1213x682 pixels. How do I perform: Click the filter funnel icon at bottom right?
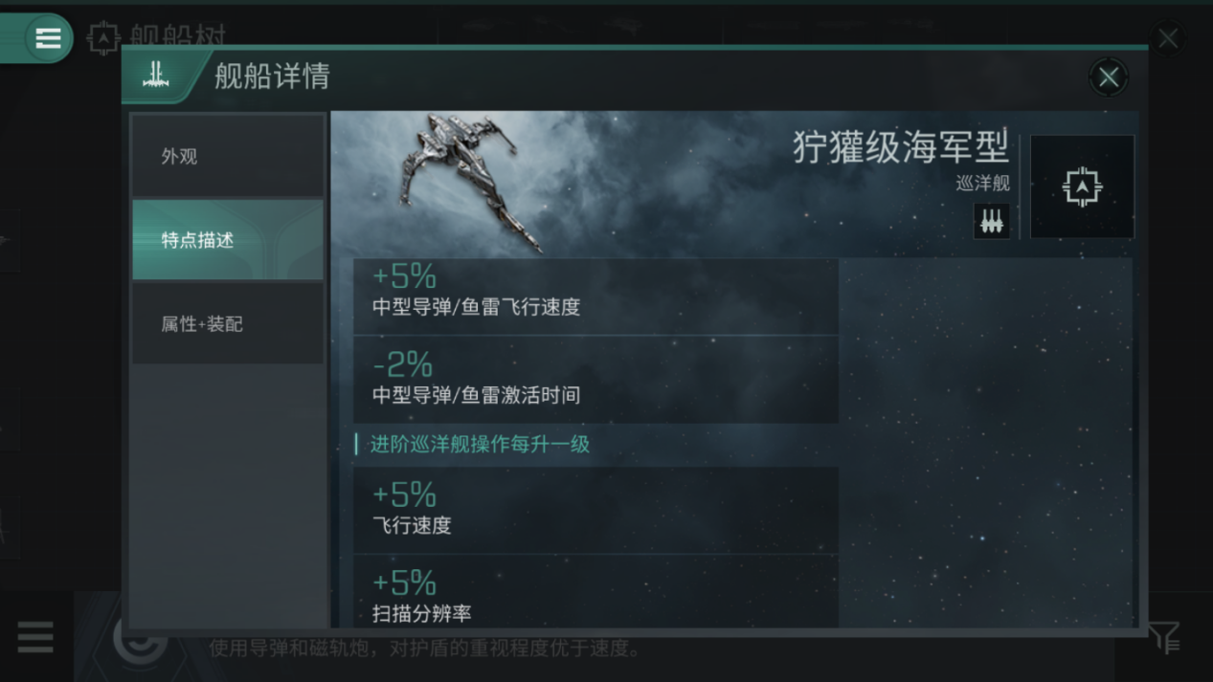[x=1165, y=637]
